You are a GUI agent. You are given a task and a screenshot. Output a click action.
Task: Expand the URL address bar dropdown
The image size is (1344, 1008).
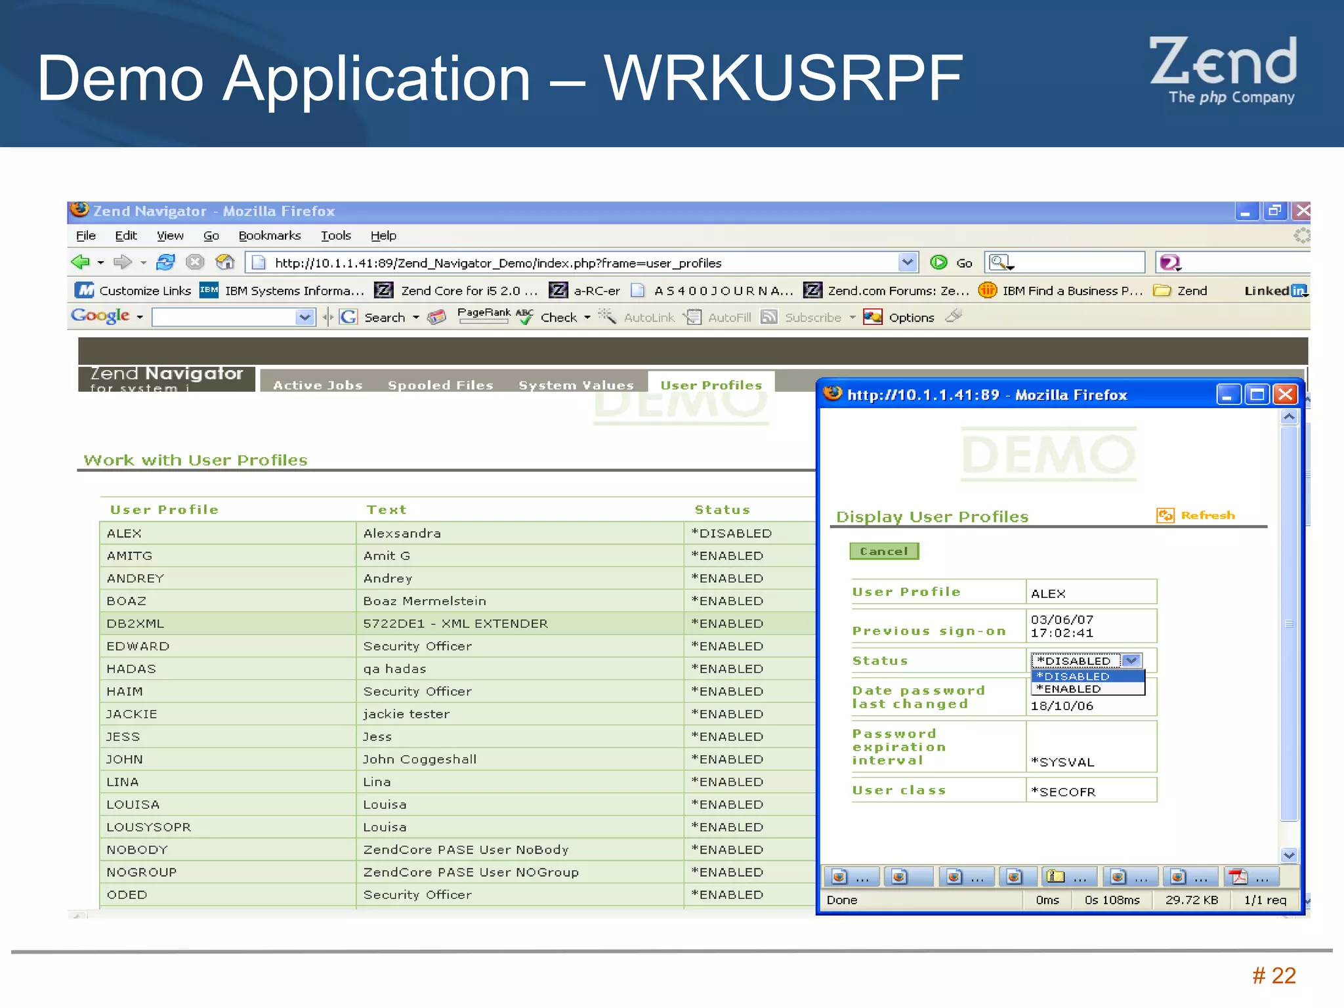tap(907, 262)
